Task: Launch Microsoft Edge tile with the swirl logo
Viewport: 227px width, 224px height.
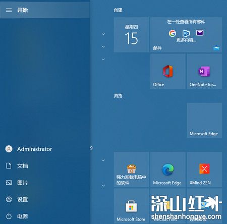Action: [x=168, y=170]
